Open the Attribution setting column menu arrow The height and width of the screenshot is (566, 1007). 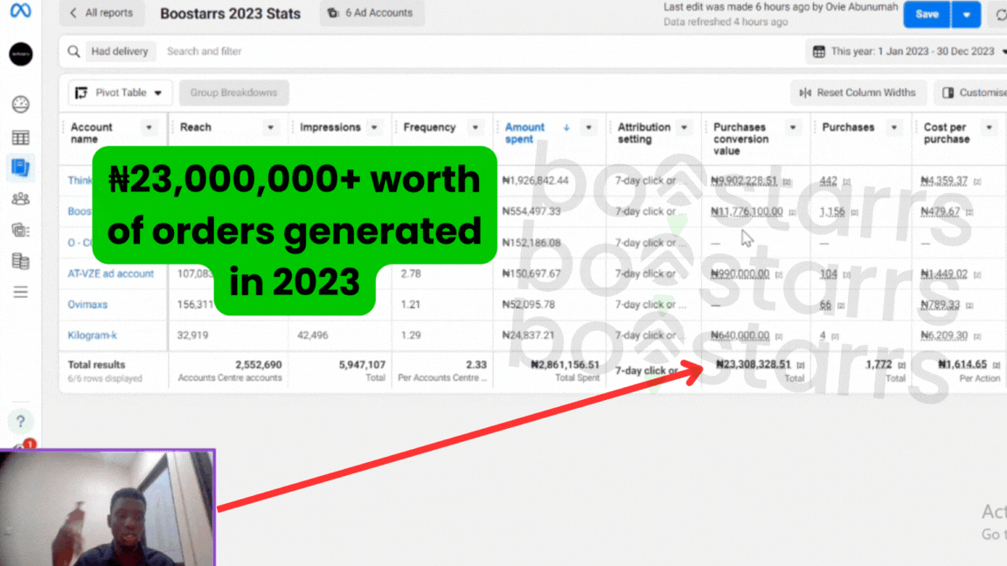click(684, 128)
